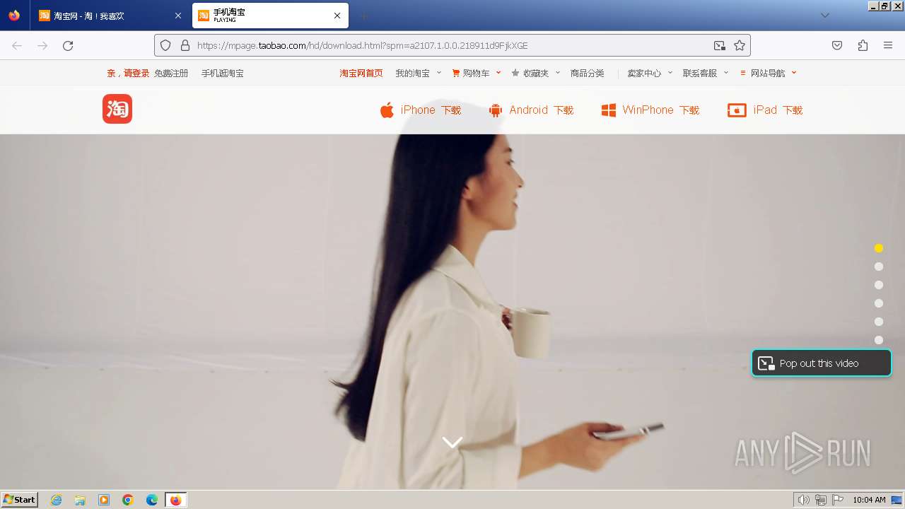The height and width of the screenshot is (509, 905).
Task: Open the list all tabs dropdown
Action: pyautogui.click(x=825, y=16)
